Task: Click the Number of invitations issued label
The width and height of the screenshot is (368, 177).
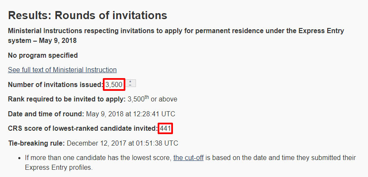Action: [55, 84]
